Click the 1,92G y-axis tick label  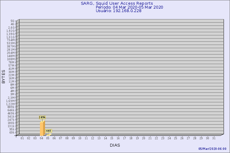pyautogui.click(x=11, y=31)
